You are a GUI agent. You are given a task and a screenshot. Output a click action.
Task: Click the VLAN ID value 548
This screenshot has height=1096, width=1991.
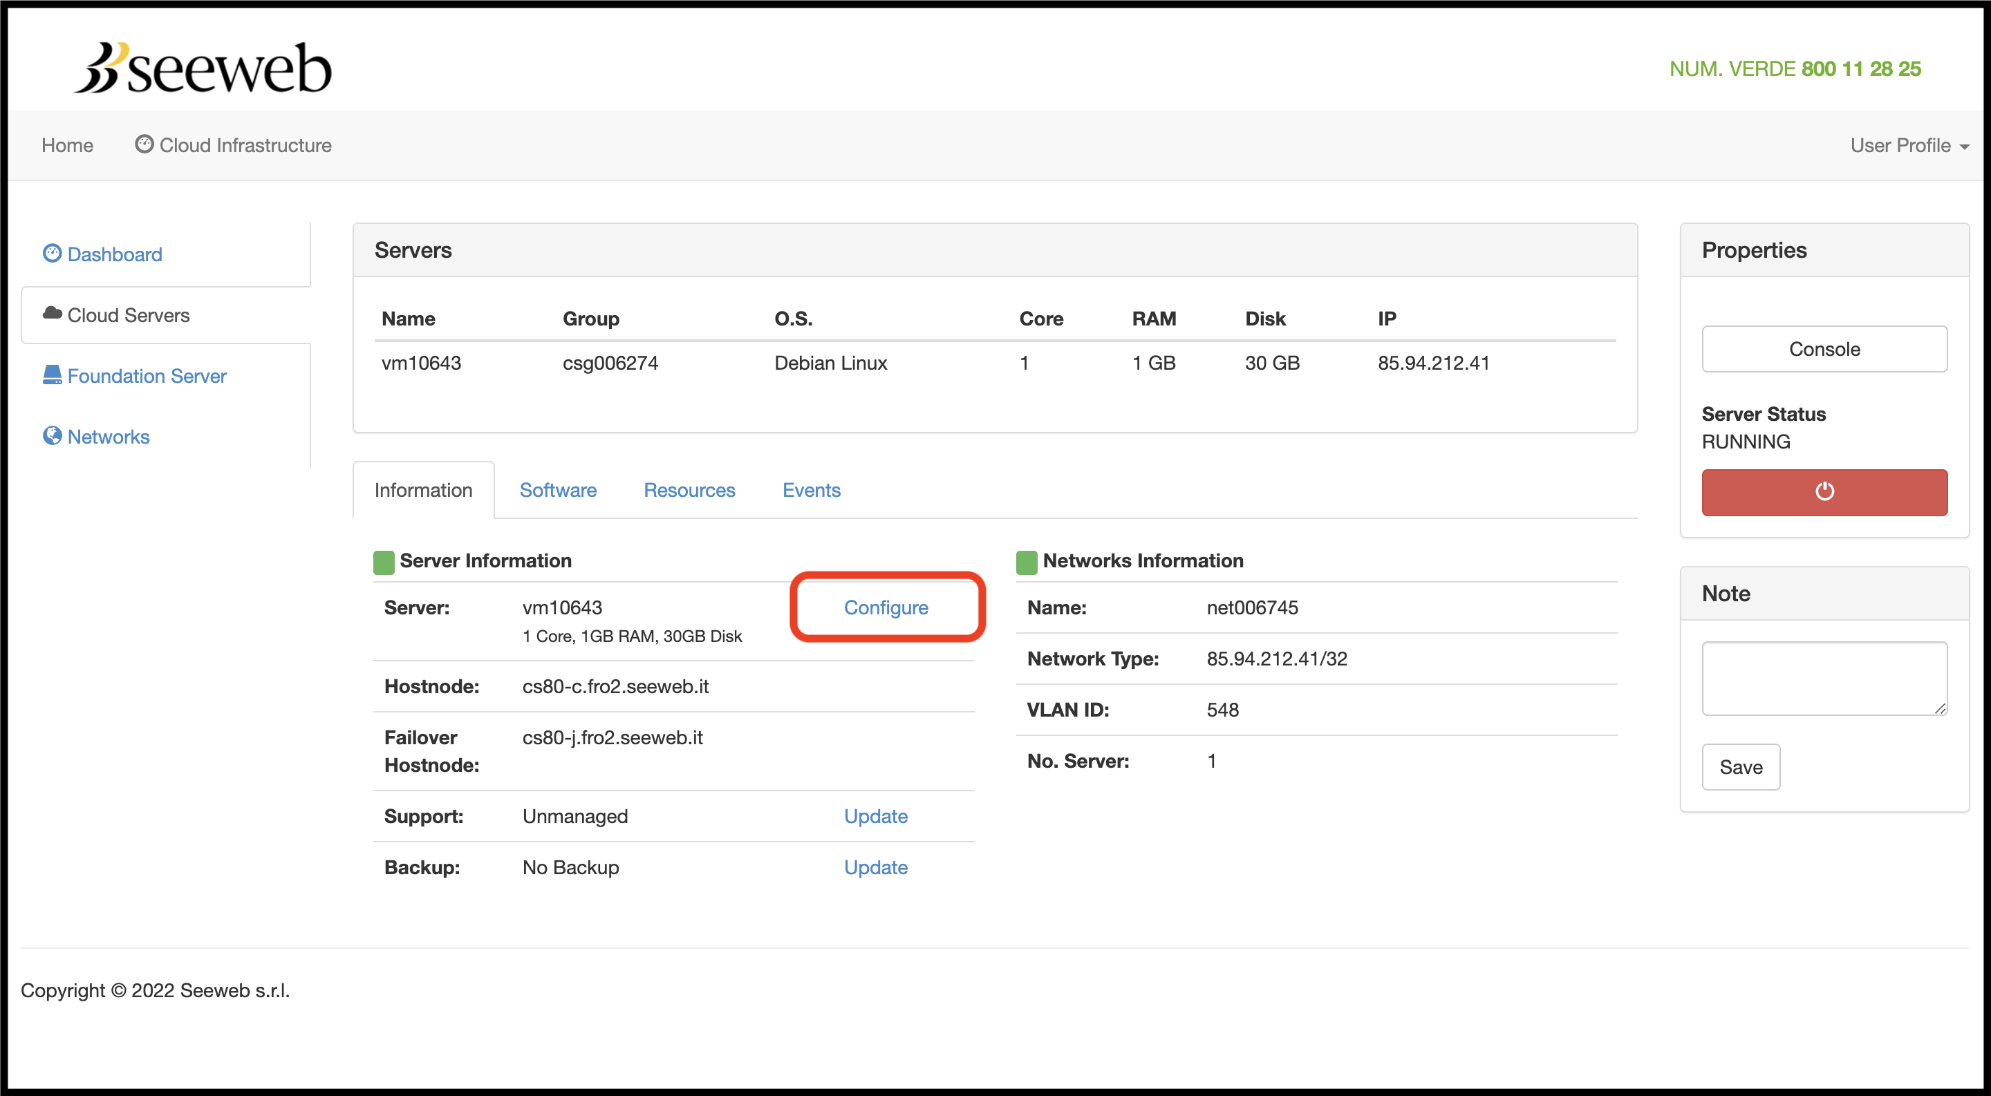[1223, 710]
